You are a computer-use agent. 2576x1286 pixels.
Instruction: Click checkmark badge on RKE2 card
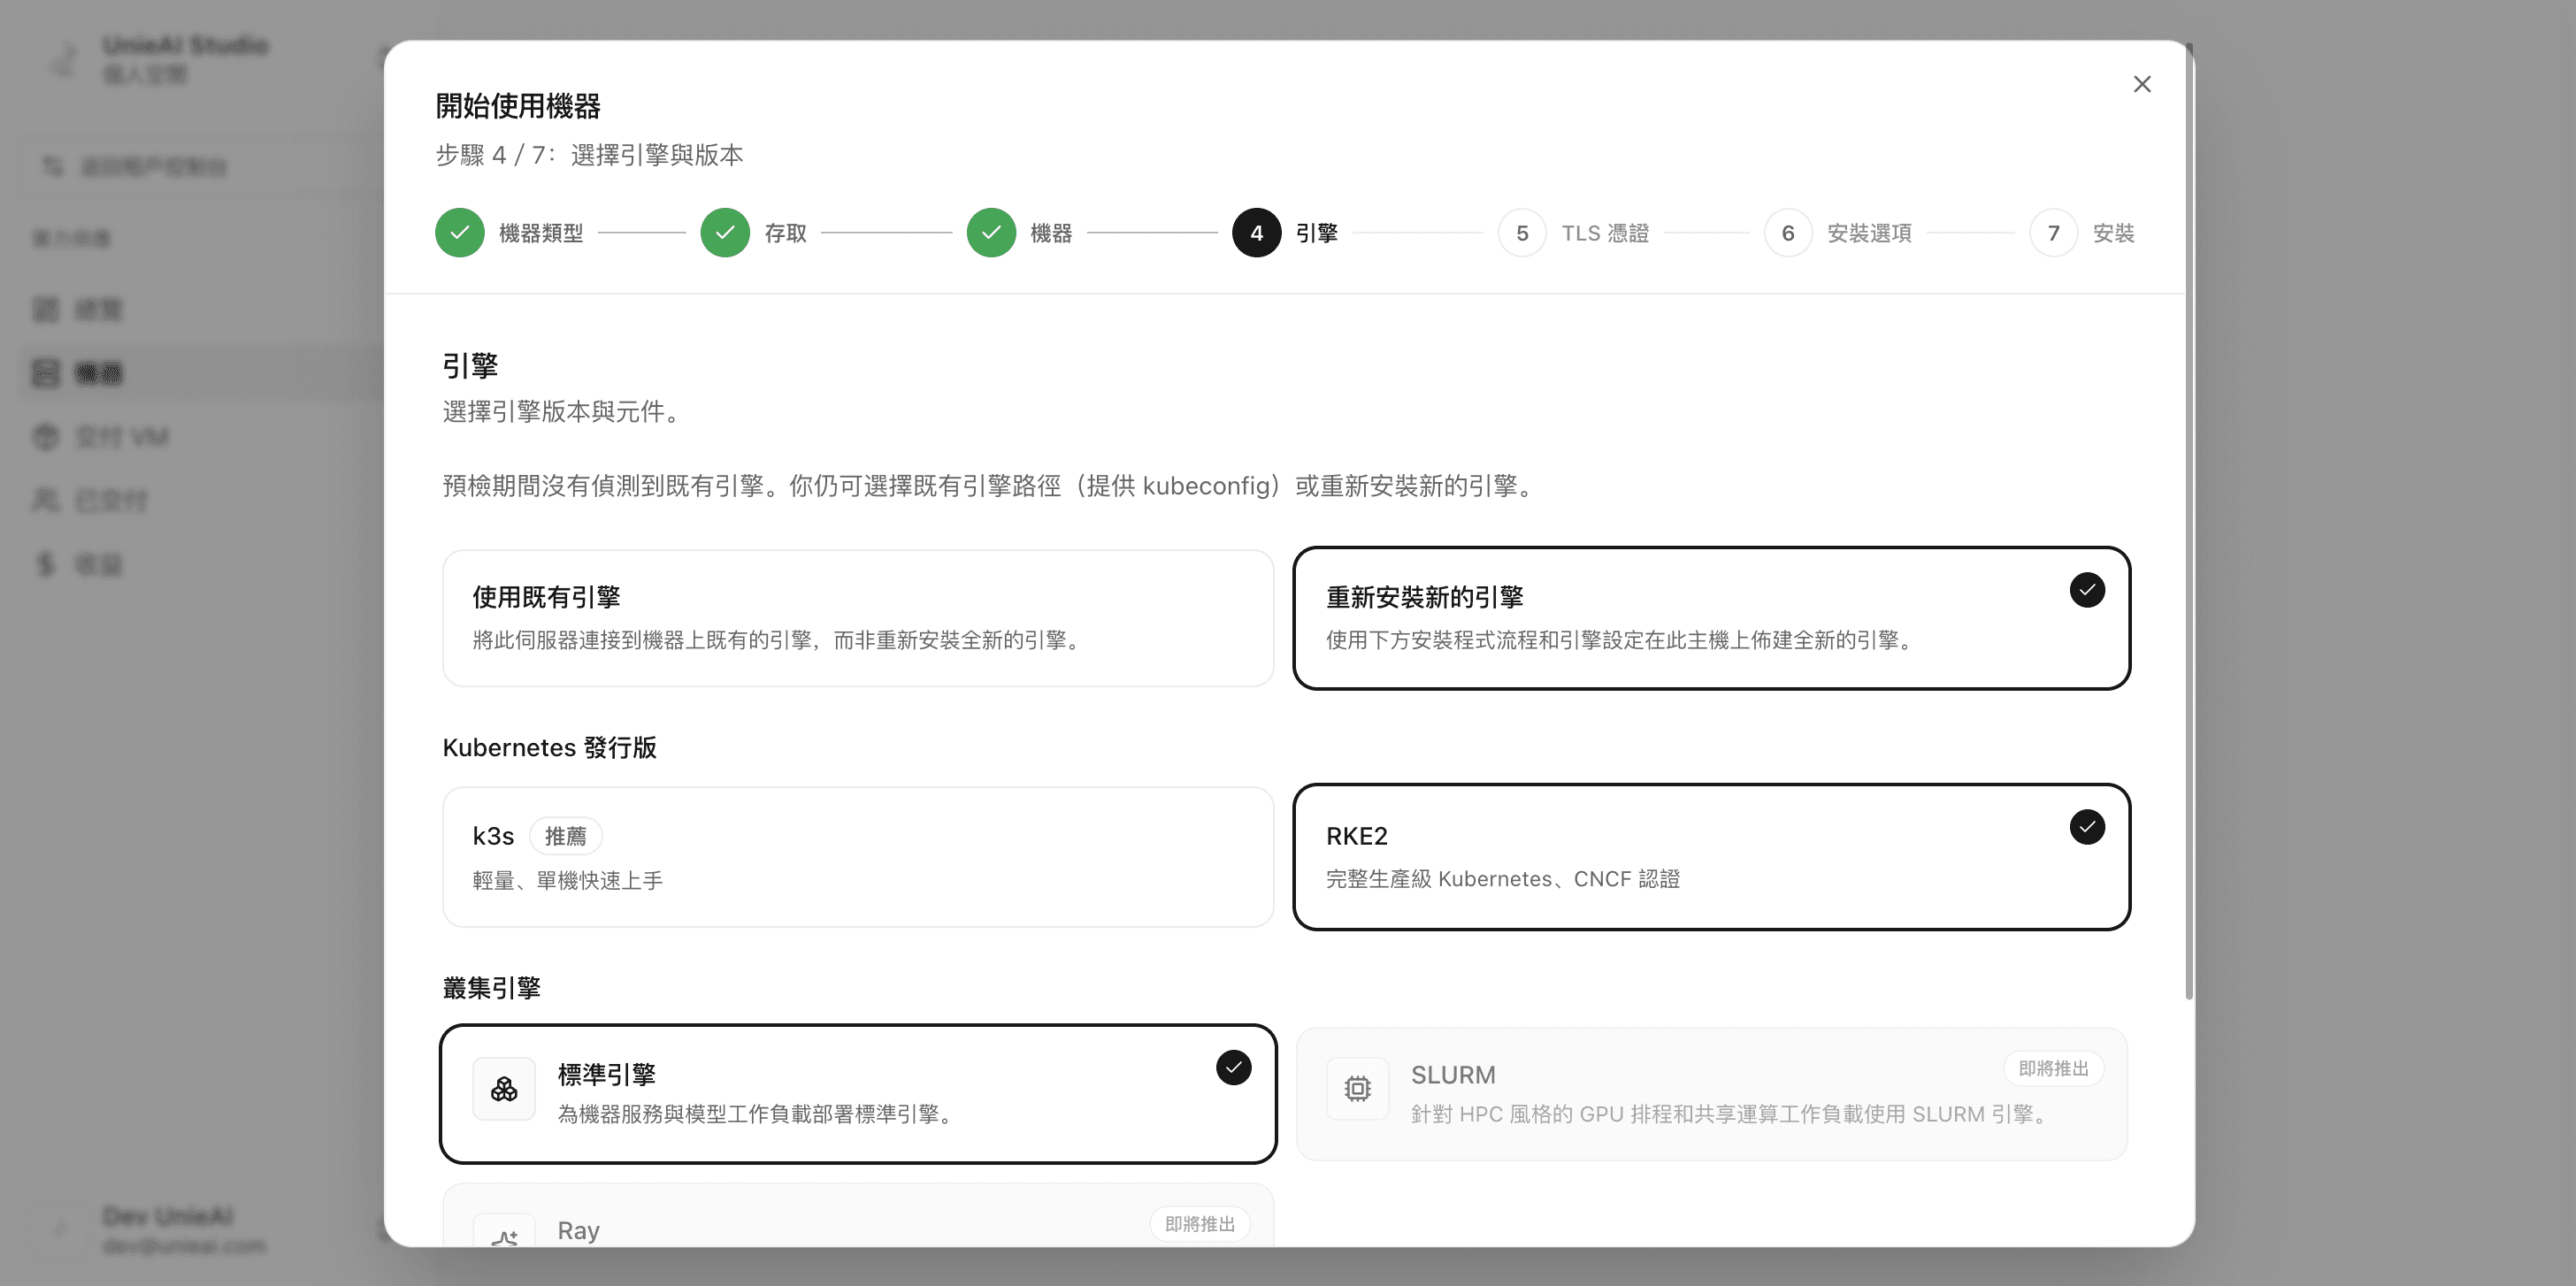pyautogui.click(x=2087, y=827)
